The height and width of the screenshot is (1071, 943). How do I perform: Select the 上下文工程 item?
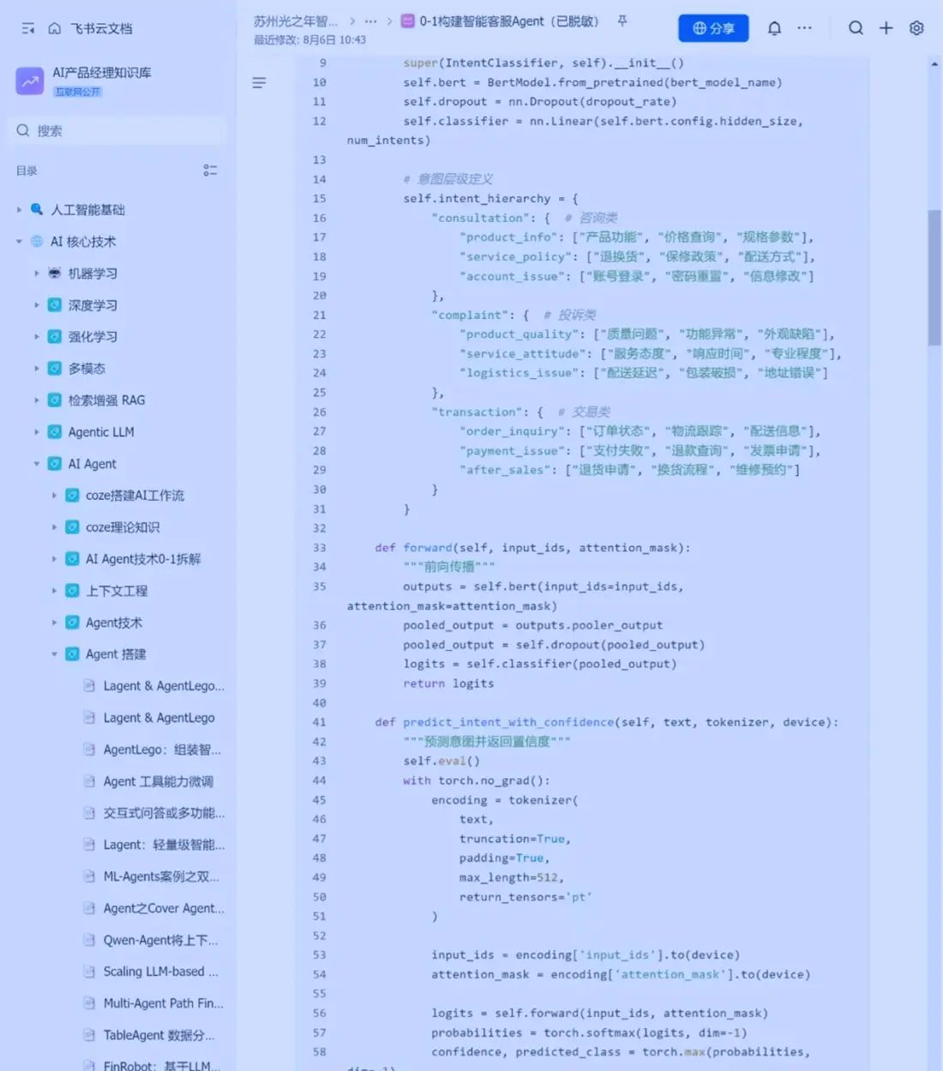tap(117, 591)
